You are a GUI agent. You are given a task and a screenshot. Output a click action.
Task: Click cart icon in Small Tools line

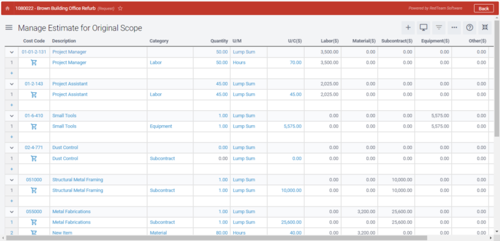click(x=34, y=126)
